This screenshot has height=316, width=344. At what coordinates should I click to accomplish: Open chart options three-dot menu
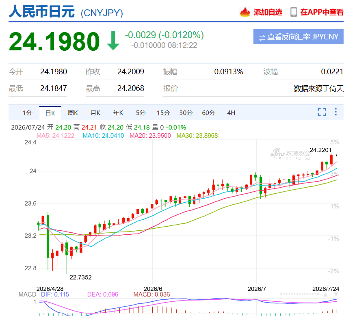click(335, 112)
